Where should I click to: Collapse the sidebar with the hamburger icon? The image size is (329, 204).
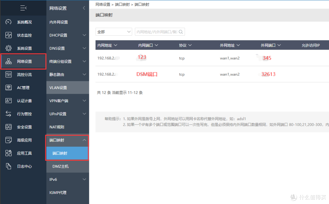[x=23, y=8]
